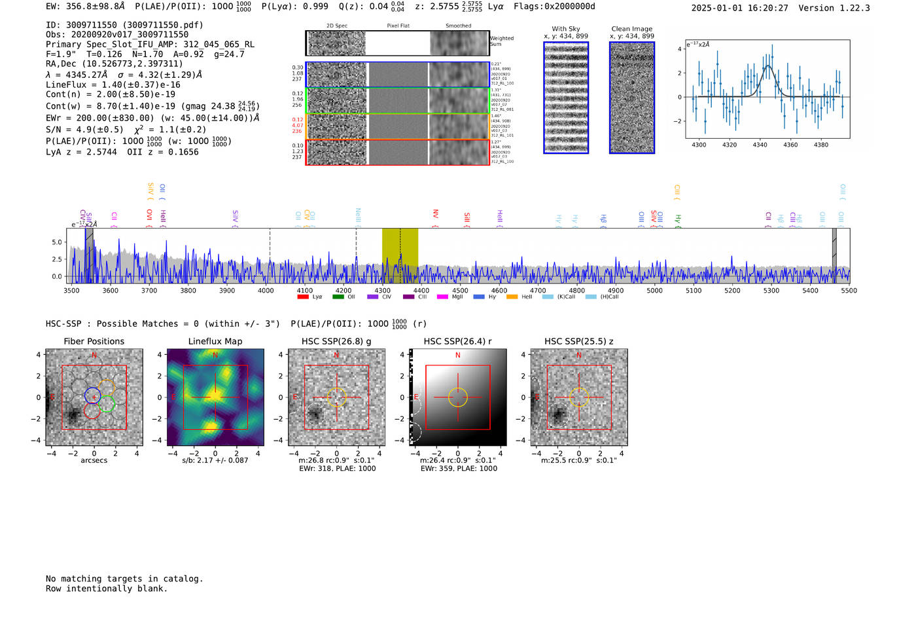Click the z: 2.5755 header value
Screen dimensions: 916x624
pos(448,7)
